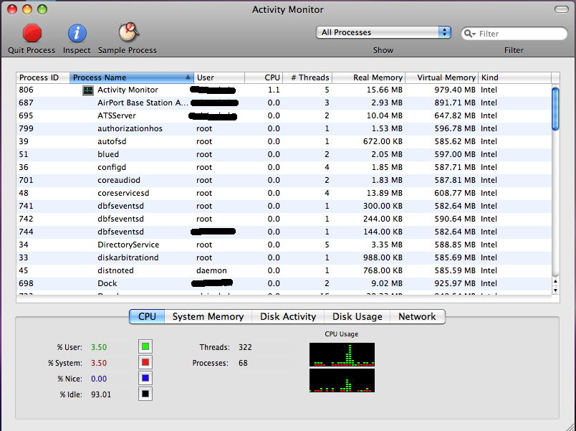Click the Sample Process icon

[128, 32]
